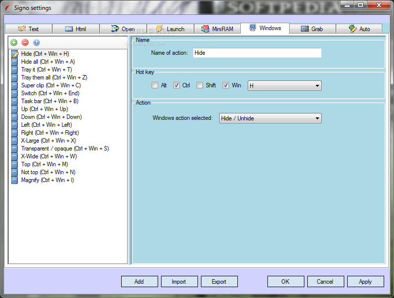Switch to the Grab tab
This screenshot has height=298, width=394.
pos(312,29)
